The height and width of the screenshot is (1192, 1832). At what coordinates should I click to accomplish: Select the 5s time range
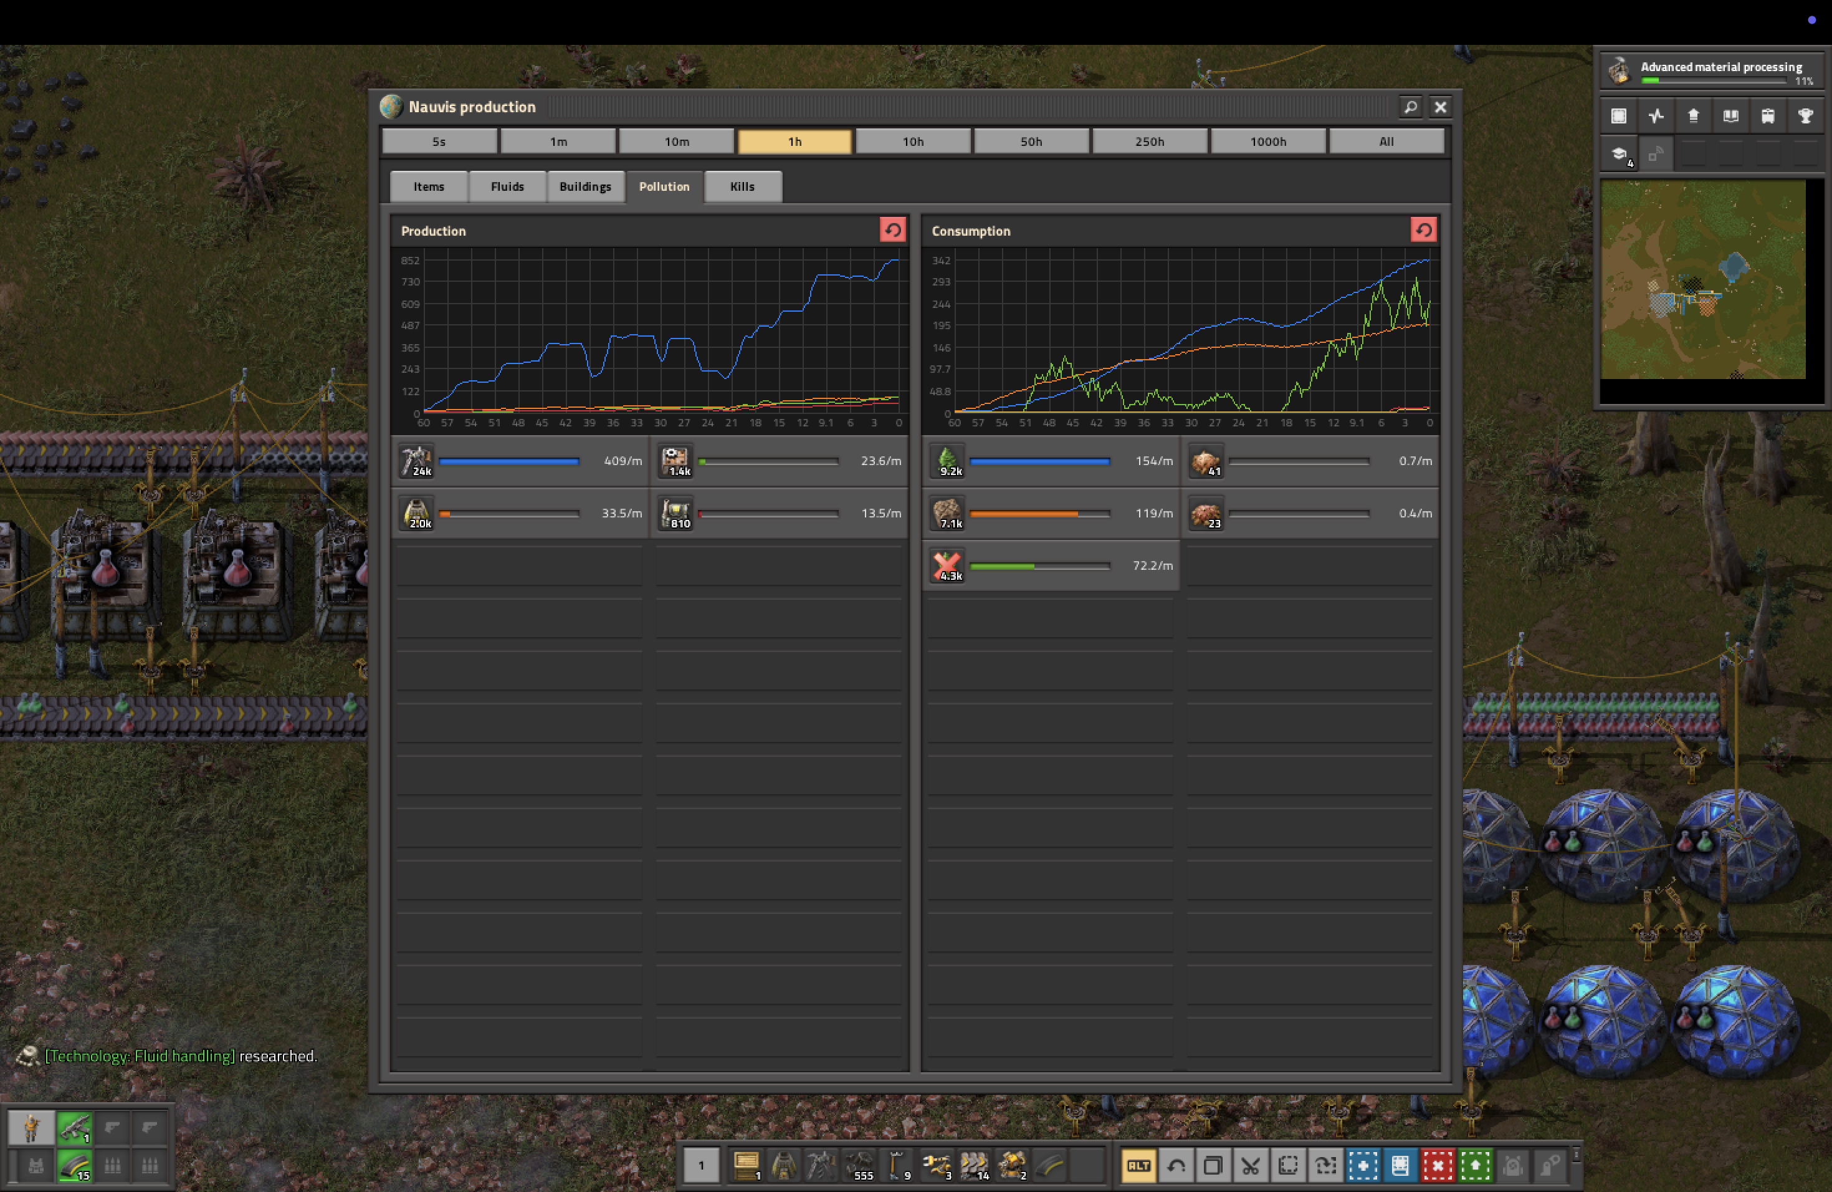coord(439,142)
